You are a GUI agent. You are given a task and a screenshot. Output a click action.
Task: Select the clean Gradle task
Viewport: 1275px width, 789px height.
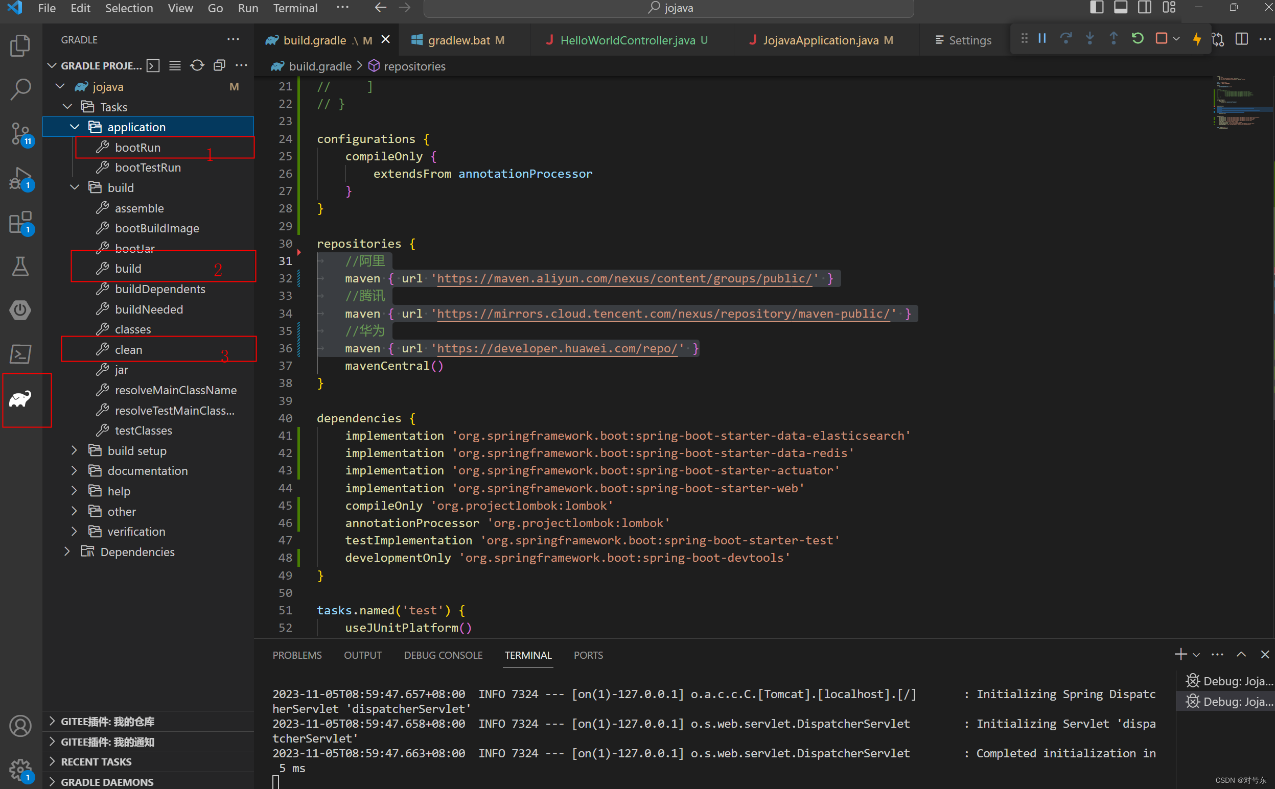128,350
